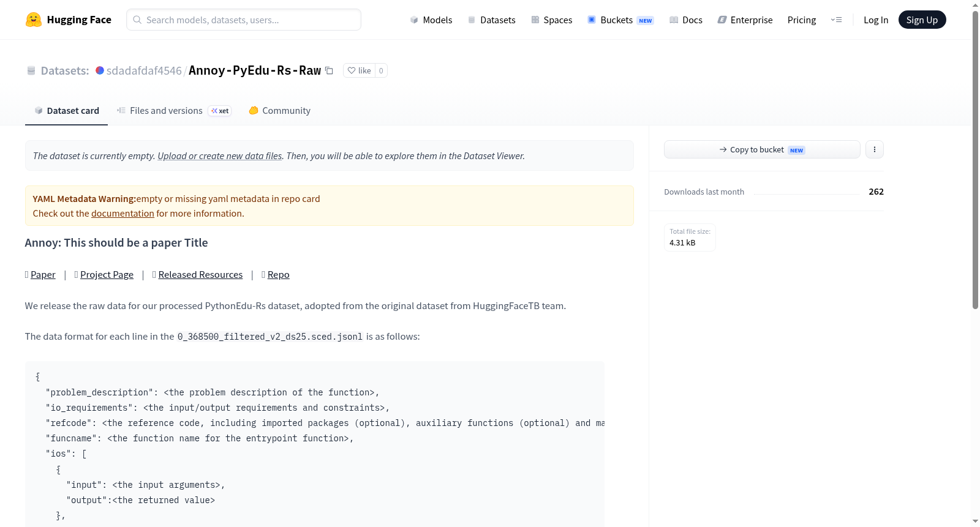Like this dataset

[x=359, y=70]
